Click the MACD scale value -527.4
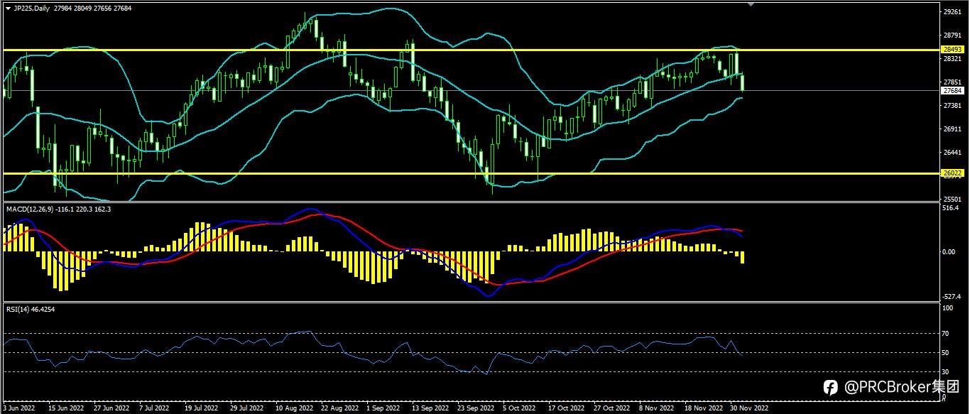970x414 pixels. tap(952, 296)
